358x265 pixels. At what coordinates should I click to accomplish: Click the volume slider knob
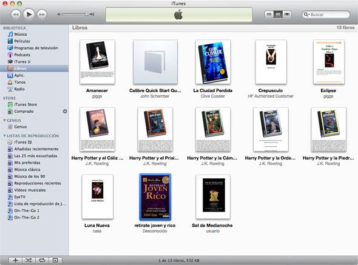tap(87, 15)
